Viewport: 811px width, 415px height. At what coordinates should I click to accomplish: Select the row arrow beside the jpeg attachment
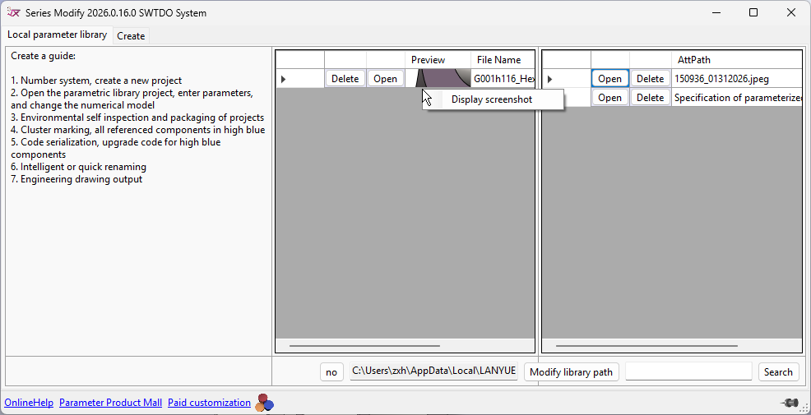[x=549, y=79]
